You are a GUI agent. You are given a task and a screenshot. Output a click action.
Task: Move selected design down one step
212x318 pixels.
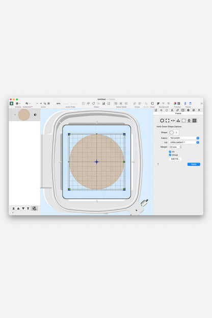pyautogui.click(x=23, y=208)
